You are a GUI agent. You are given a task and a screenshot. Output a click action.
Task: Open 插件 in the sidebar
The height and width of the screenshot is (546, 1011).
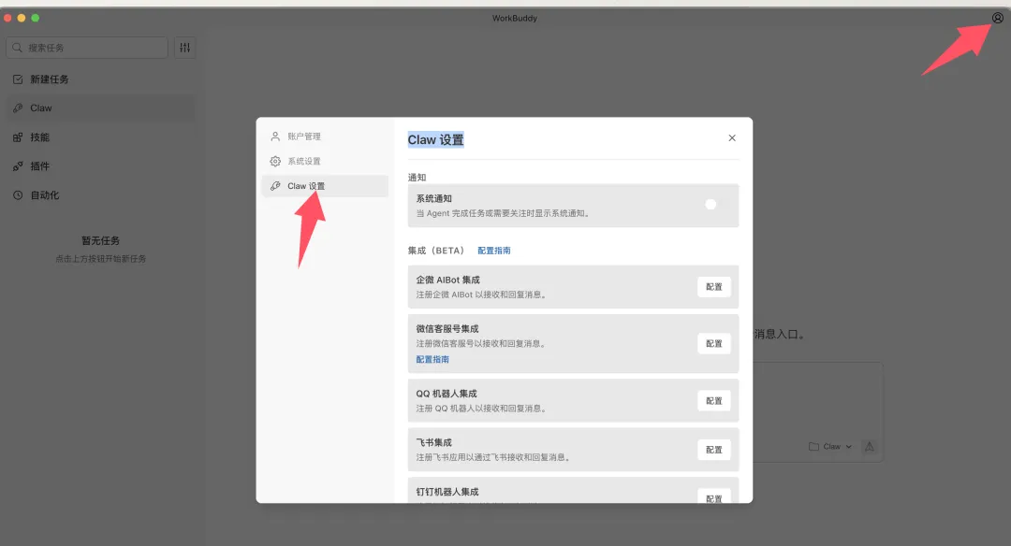100,166
